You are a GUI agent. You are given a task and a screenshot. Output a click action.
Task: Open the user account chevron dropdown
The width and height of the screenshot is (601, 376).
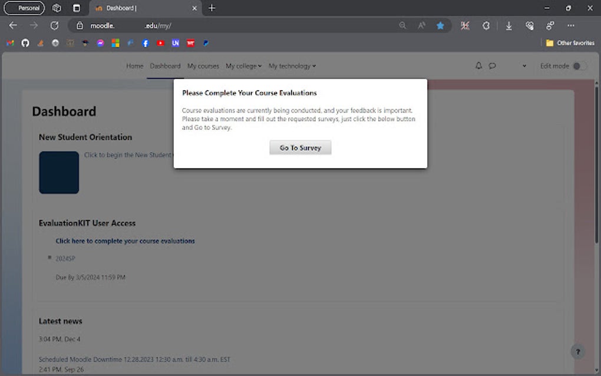coord(523,66)
